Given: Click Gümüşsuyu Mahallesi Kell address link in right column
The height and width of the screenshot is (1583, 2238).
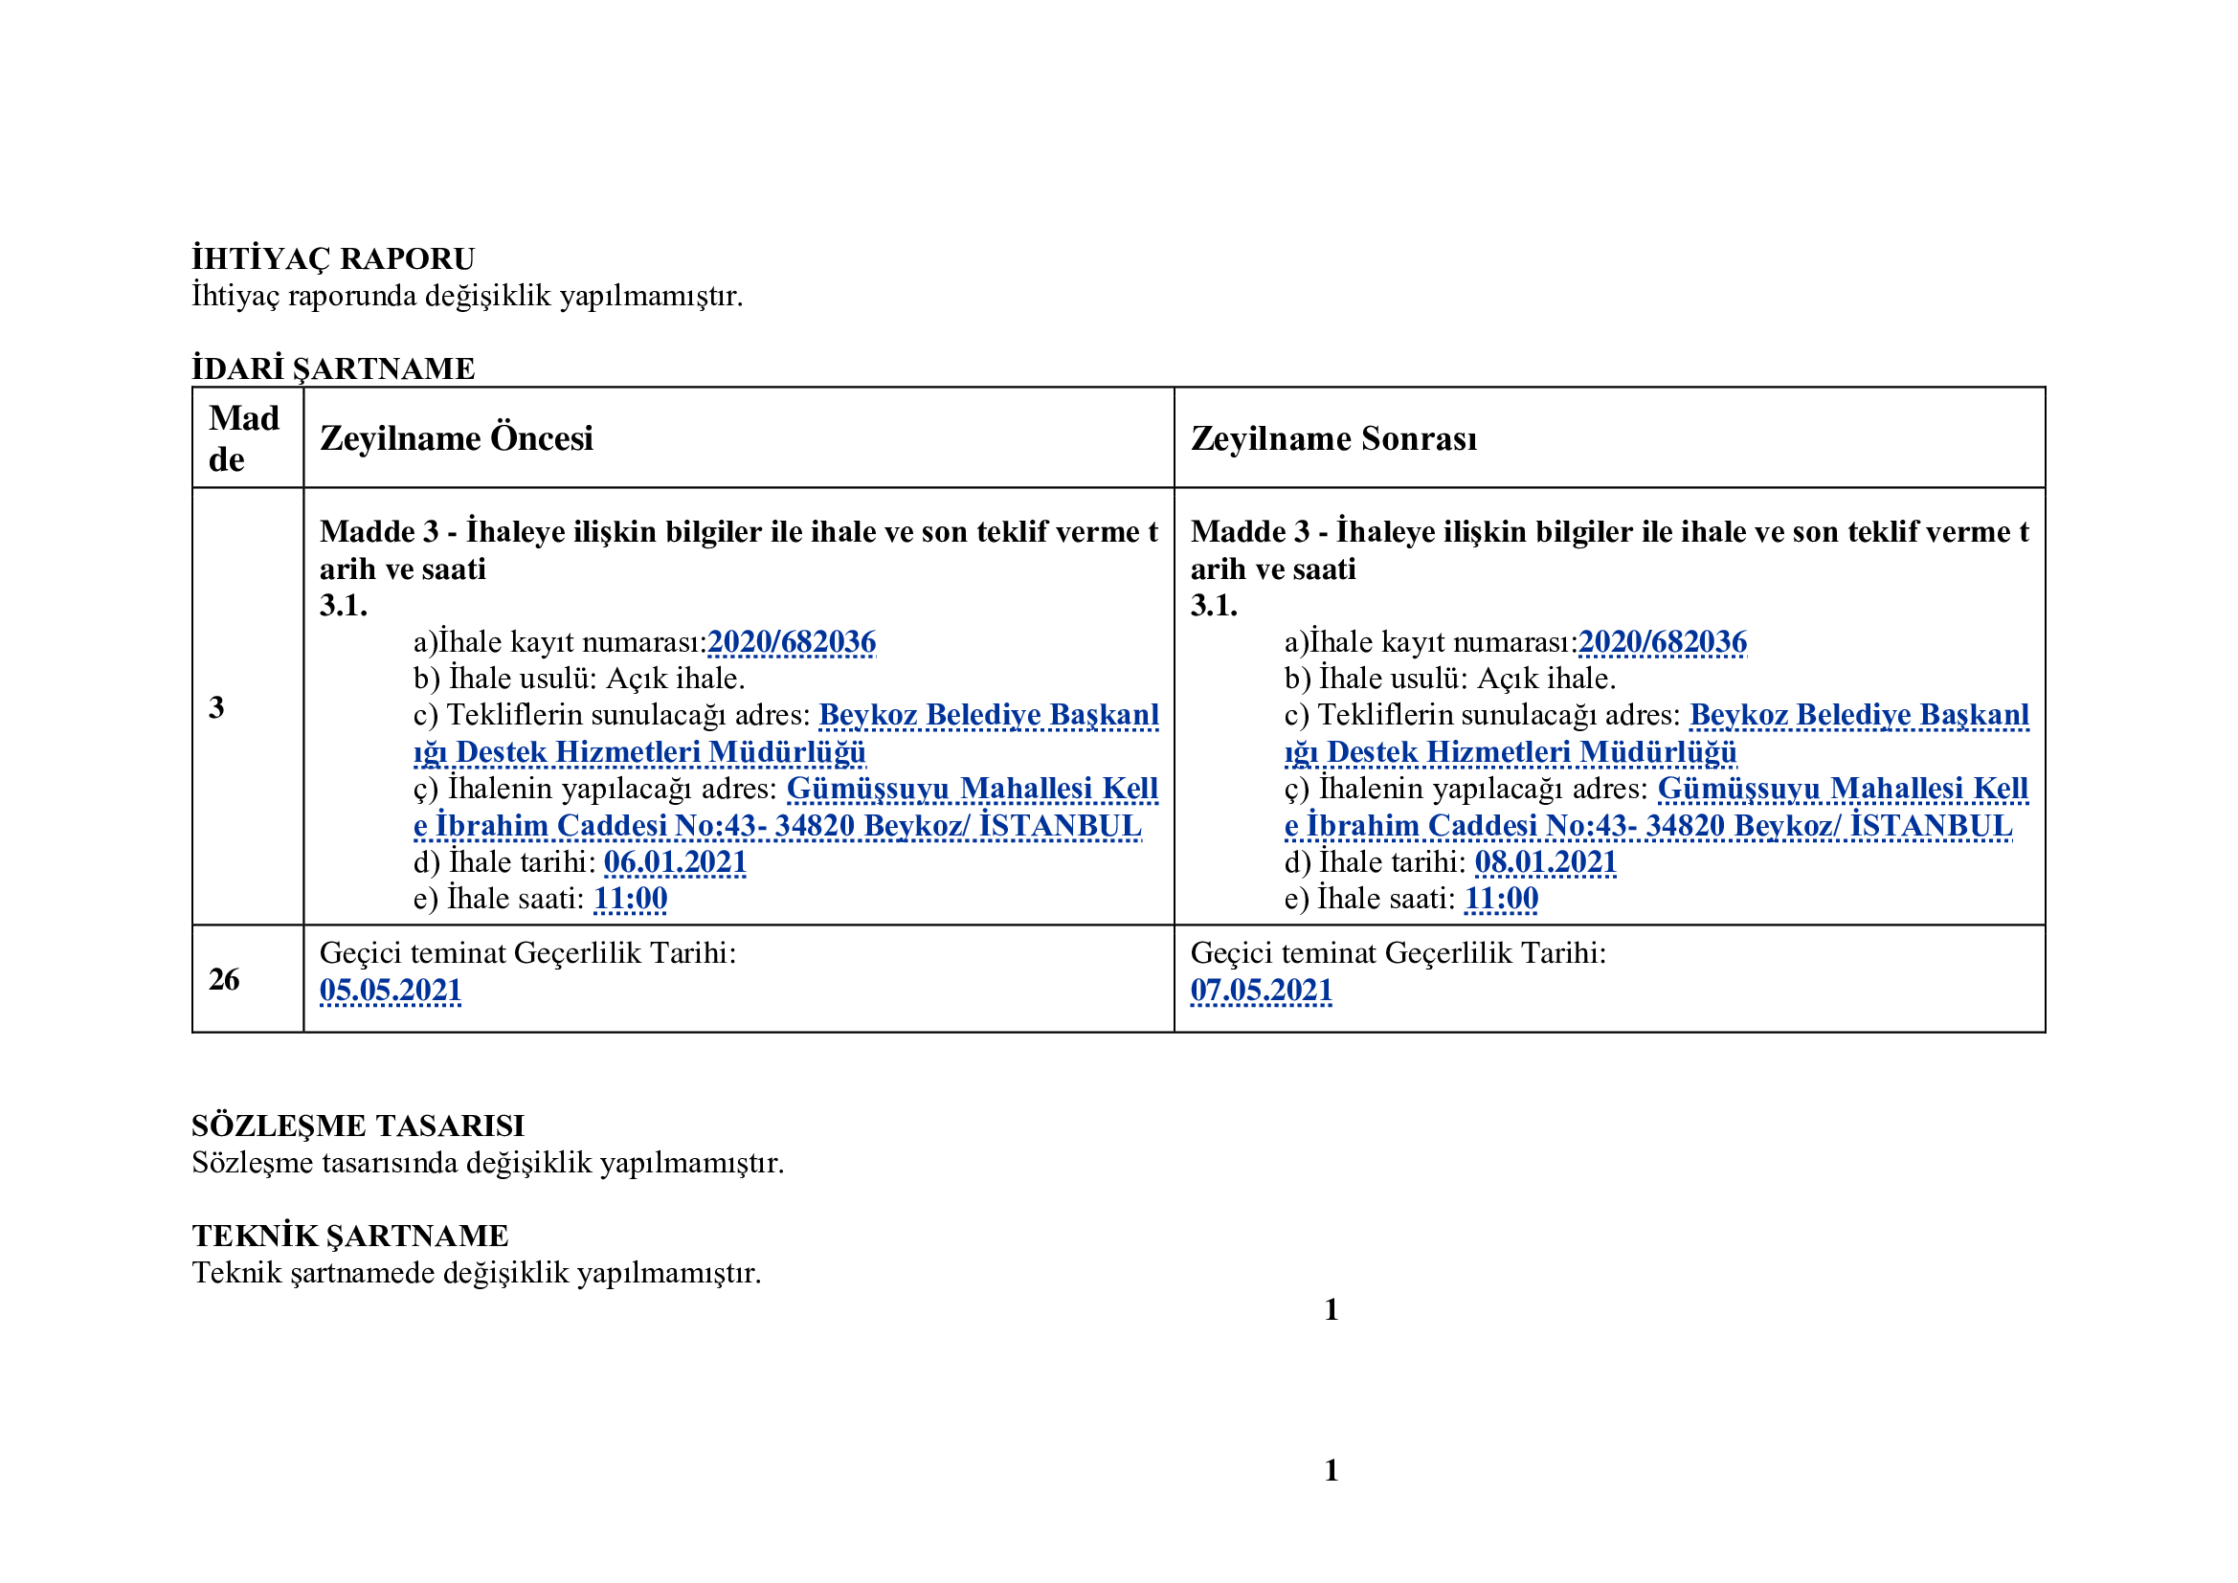Looking at the screenshot, I should tap(1843, 788).
